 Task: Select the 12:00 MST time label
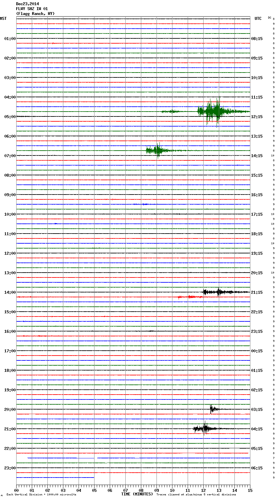tap(10, 253)
